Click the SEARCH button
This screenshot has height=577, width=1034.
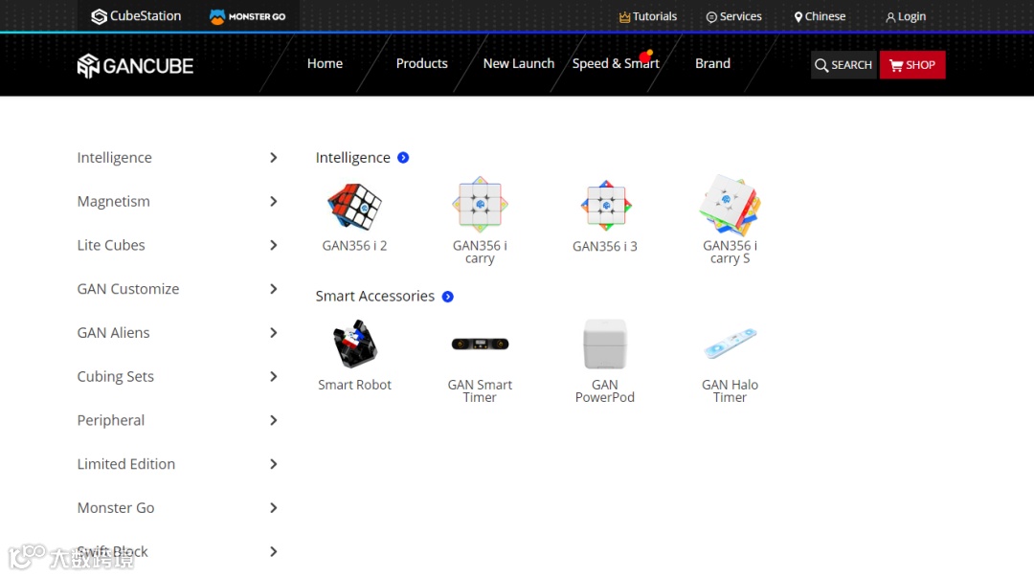point(843,65)
